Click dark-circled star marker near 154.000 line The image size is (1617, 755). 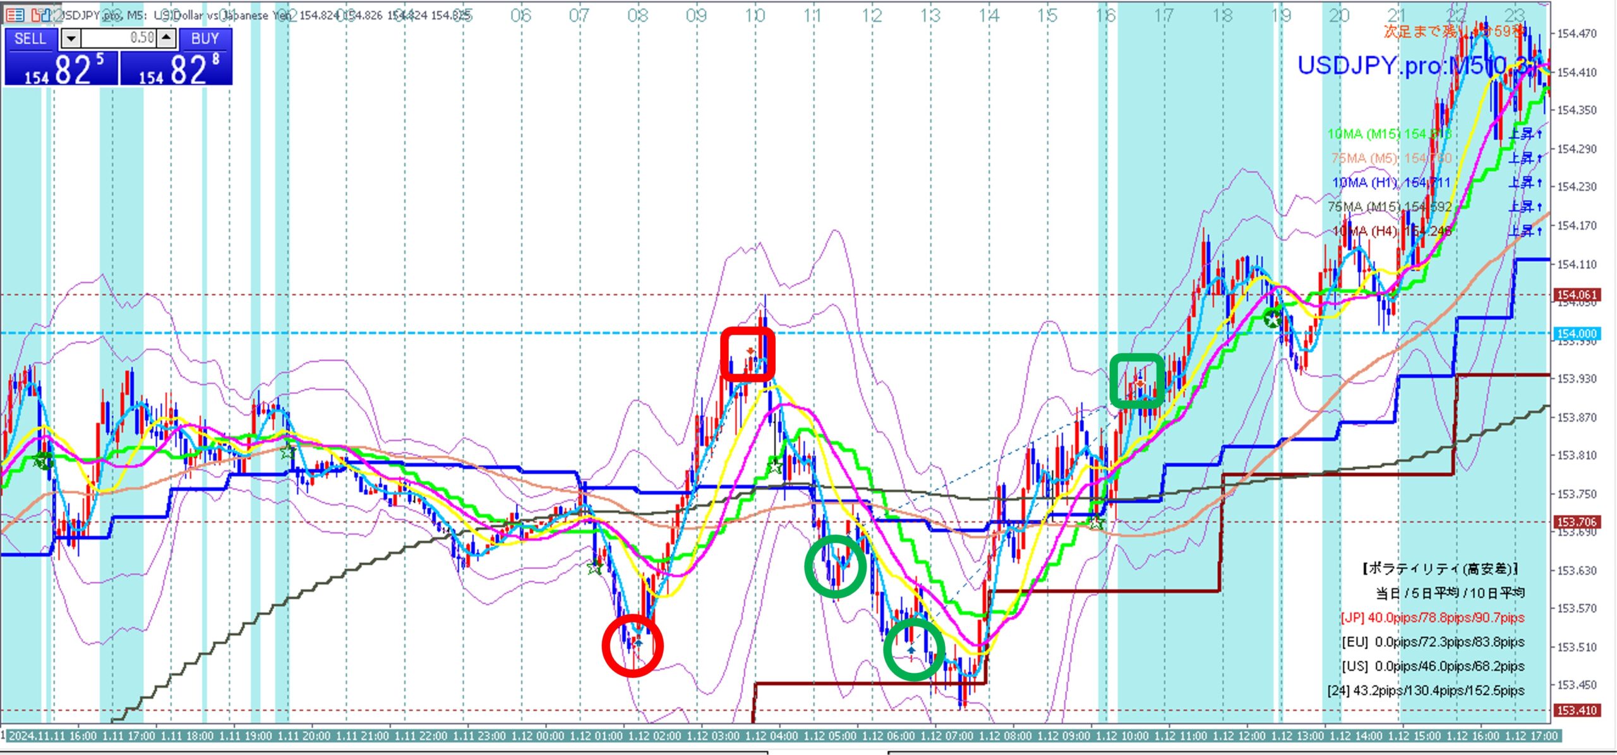tap(1272, 319)
